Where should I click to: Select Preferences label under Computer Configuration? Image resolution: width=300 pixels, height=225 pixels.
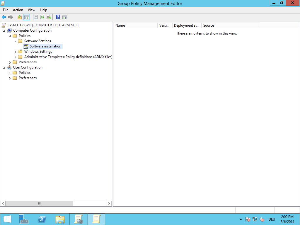pos(28,62)
